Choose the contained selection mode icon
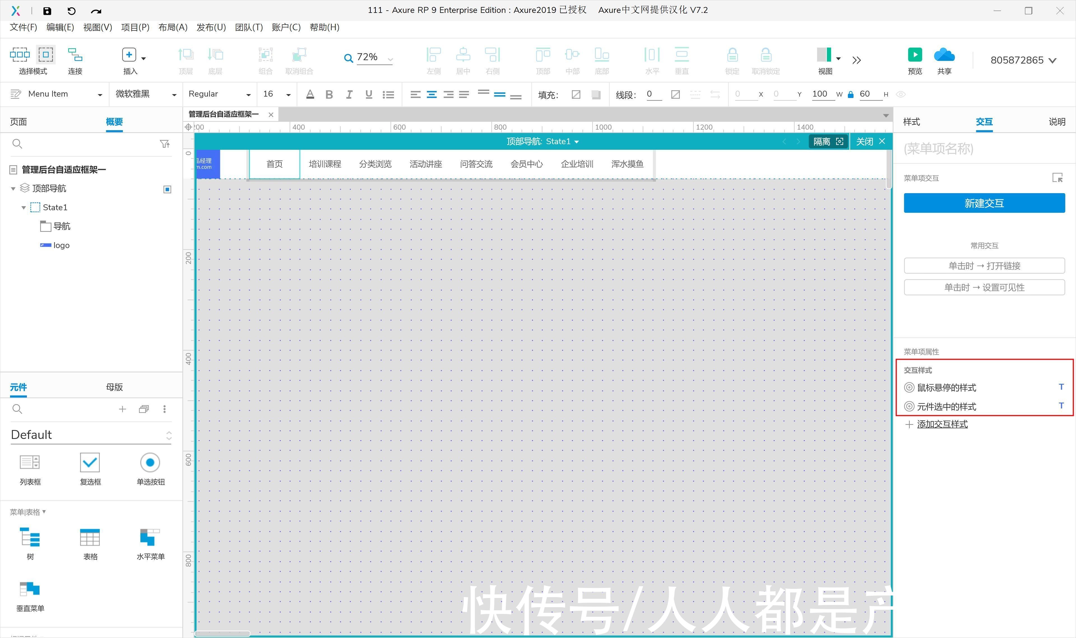1076x638 pixels. (x=46, y=55)
